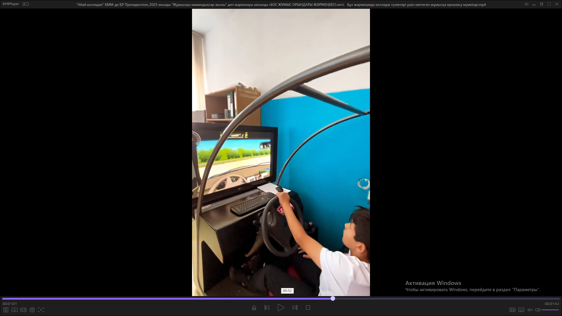This screenshot has height=316, width=562.
Task: Click the eject open file button
Action: [x=254, y=308]
